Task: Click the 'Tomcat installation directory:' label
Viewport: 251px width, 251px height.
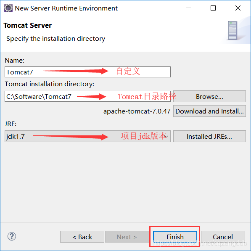Action: [x=50, y=84]
